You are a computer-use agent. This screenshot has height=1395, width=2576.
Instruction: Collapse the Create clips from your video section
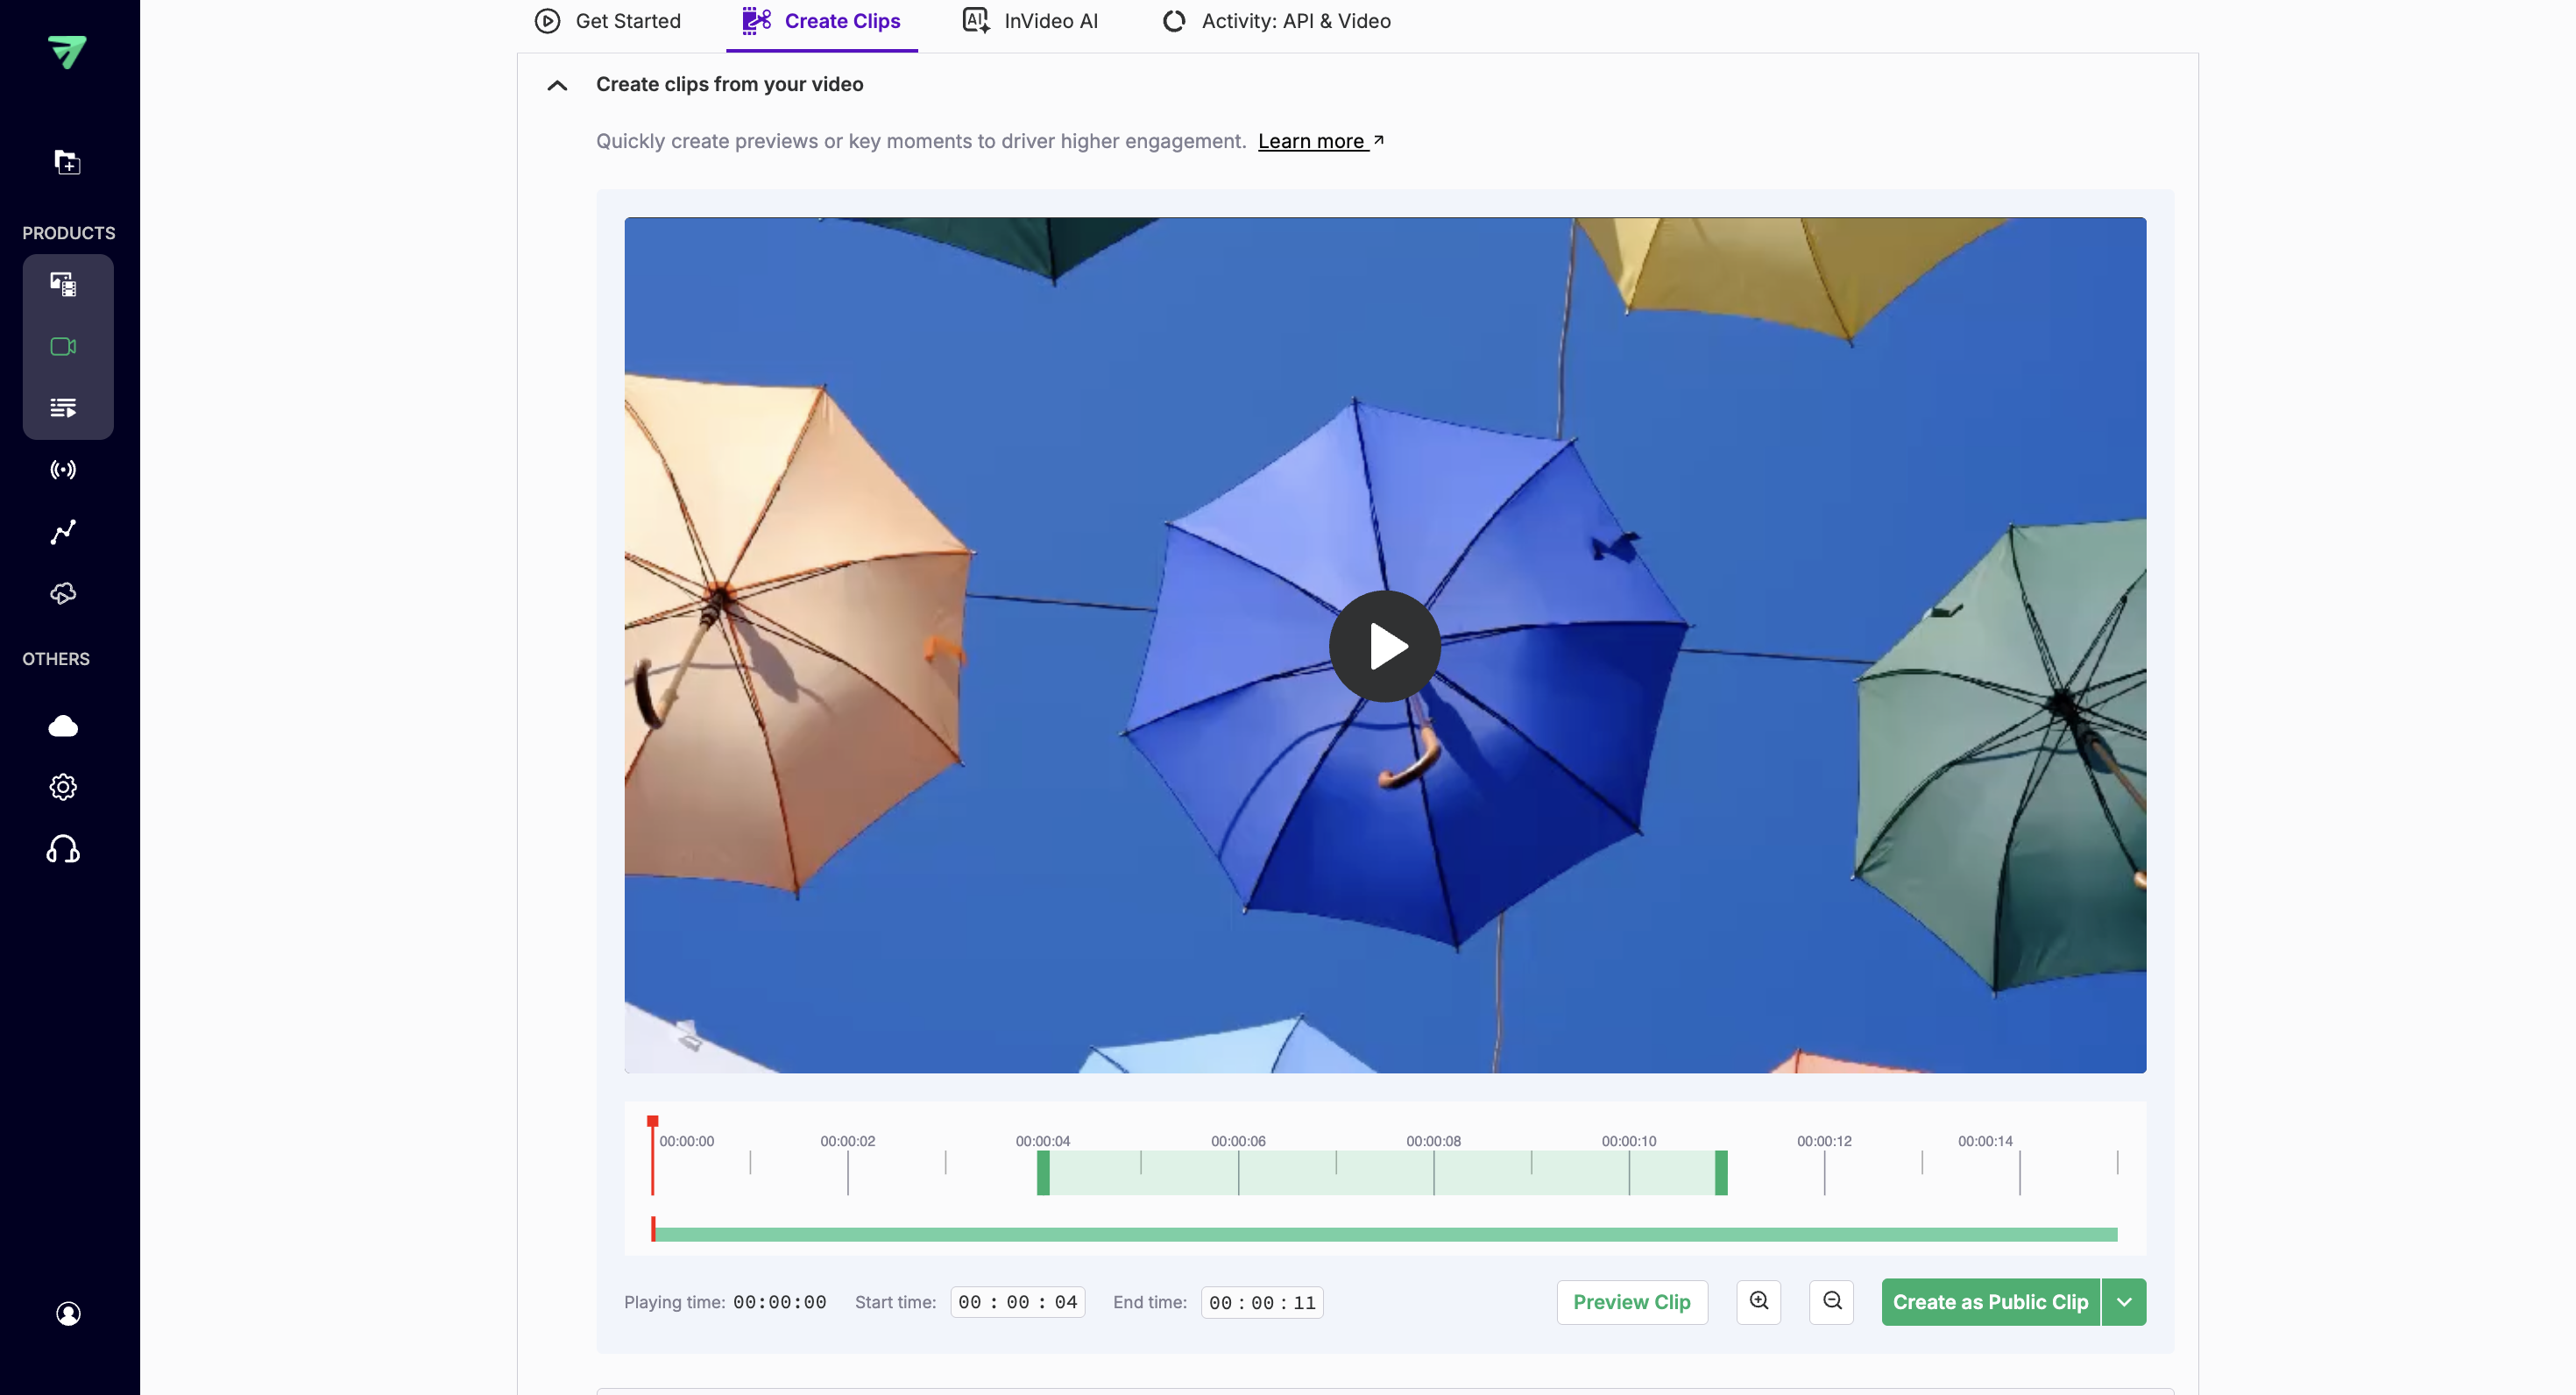click(x=556, y=85)
